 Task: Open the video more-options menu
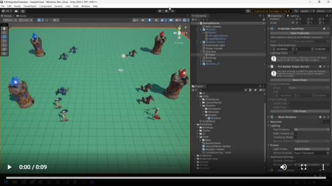click(323, 167)
